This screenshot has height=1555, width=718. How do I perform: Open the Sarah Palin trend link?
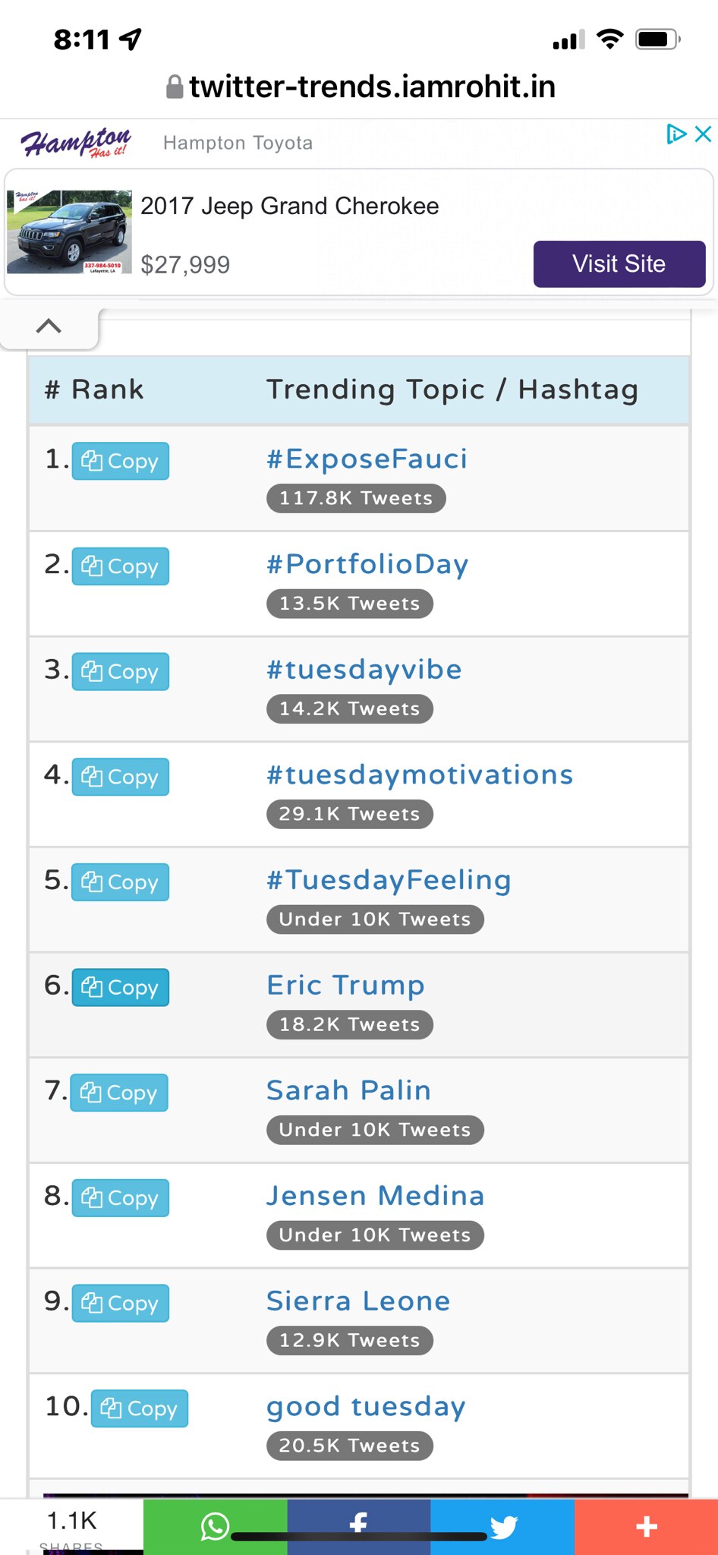point(348,1091)
